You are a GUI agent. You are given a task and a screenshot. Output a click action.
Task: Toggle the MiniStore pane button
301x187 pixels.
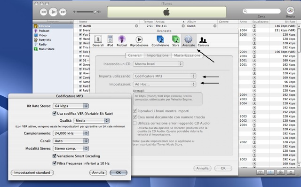(260, 172)
